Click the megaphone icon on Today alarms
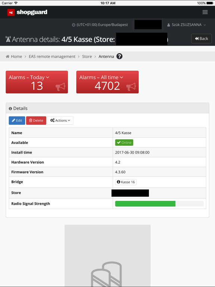Screen dimensions: 215x287 [60, 87]
